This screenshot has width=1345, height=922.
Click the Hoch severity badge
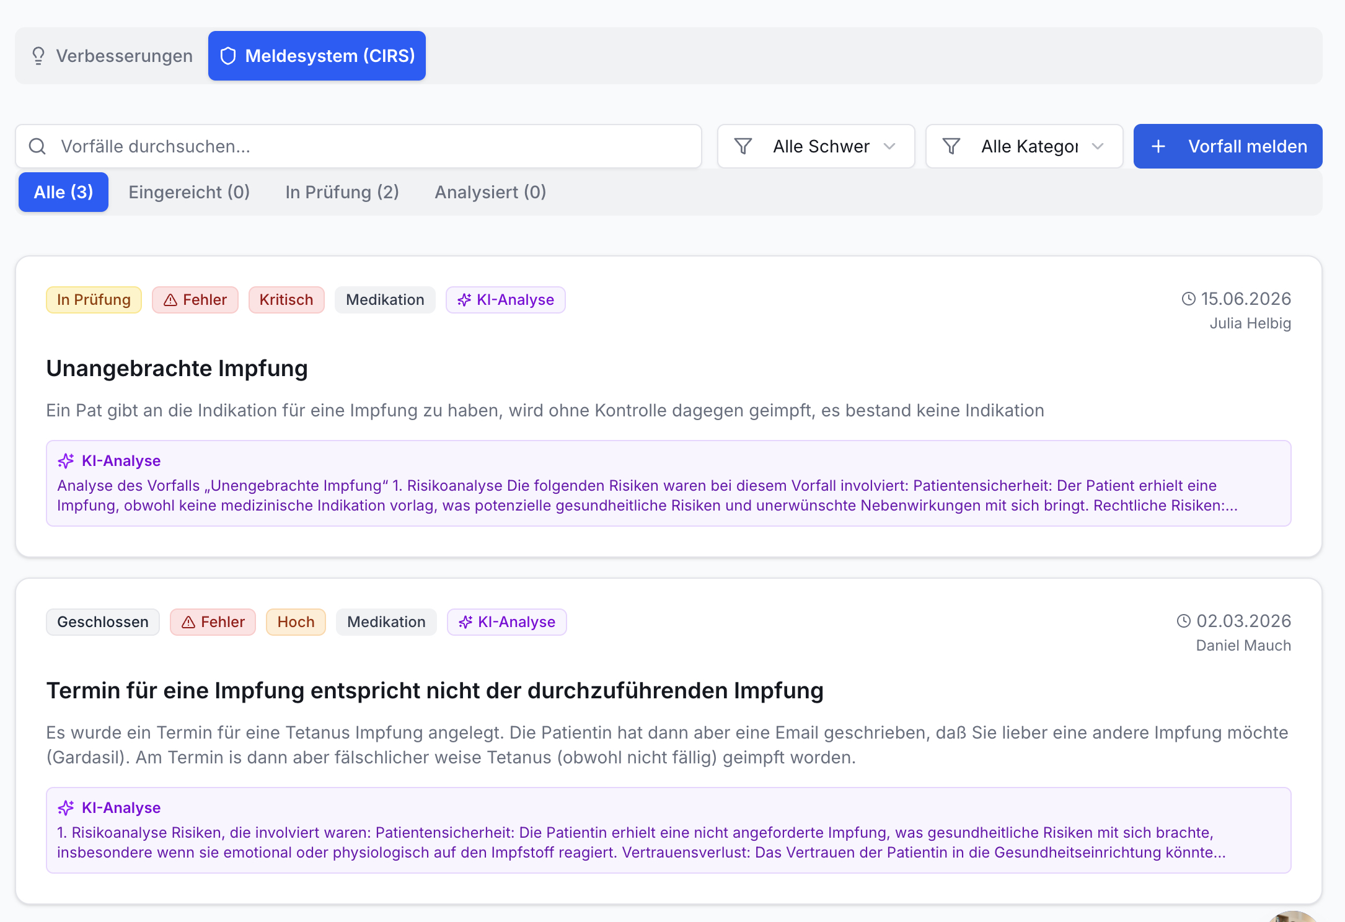(x=296, y=622)
